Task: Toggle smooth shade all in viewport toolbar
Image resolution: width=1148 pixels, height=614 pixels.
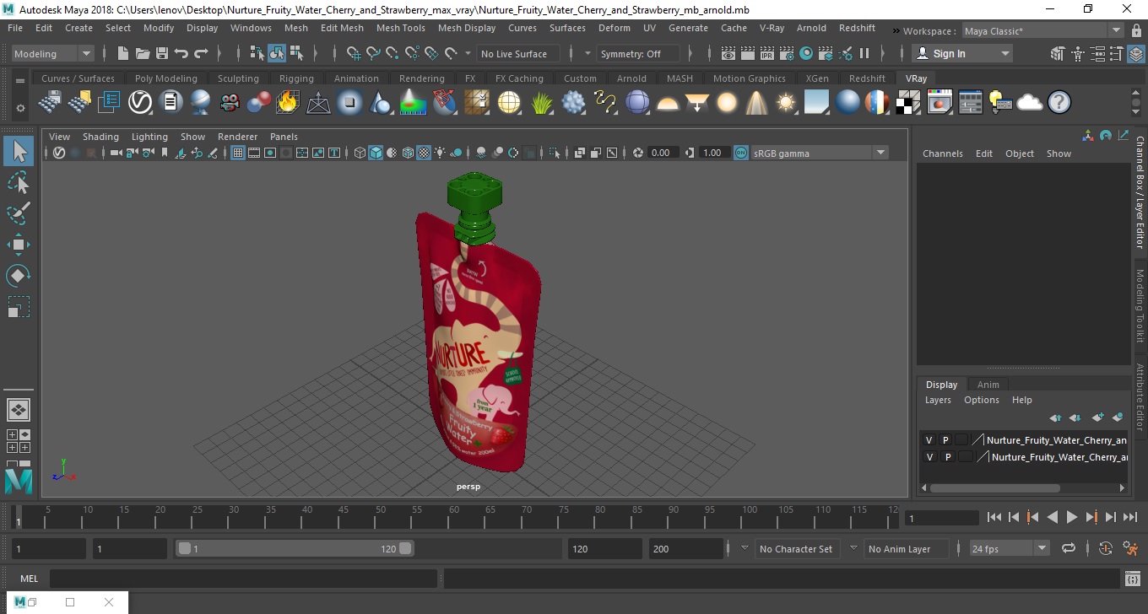Action: [376, 153]
